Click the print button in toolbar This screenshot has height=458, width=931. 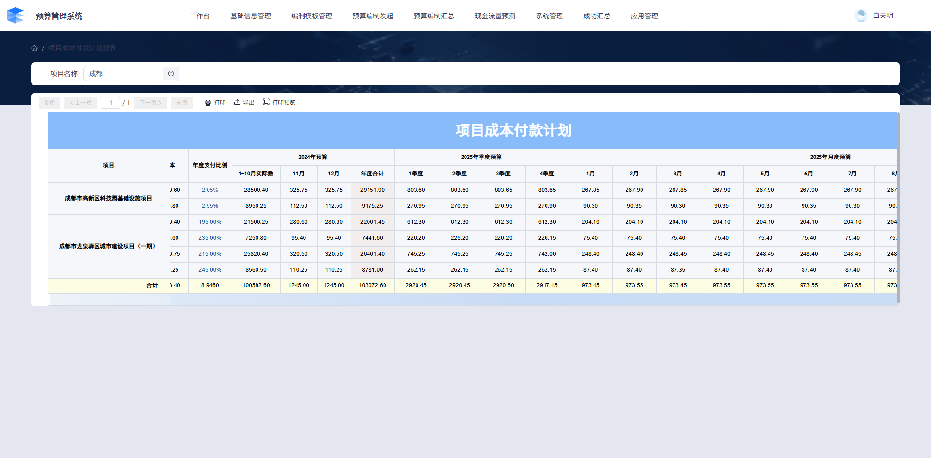click(215, 103)
